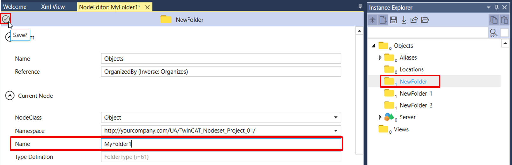Viewport: 512px width, 165px height.
Task: Click the Current Node heading text
Action: tap(35, 96)
